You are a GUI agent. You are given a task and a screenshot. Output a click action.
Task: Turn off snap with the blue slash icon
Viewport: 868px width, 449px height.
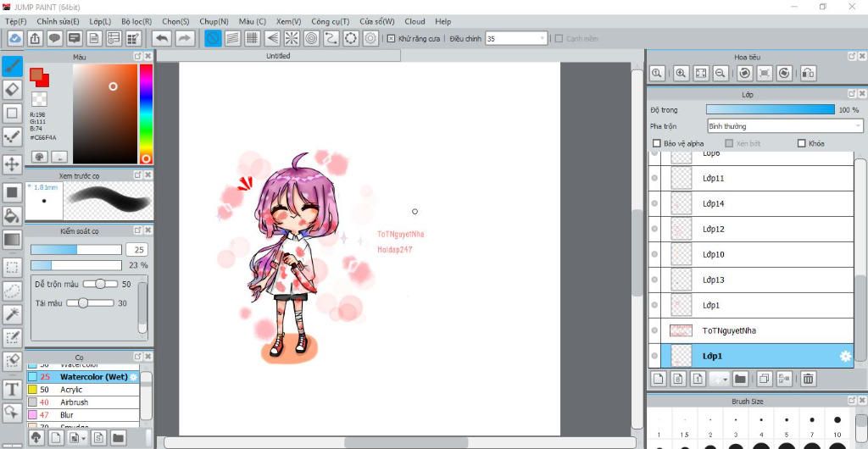(x=213, y=38)
